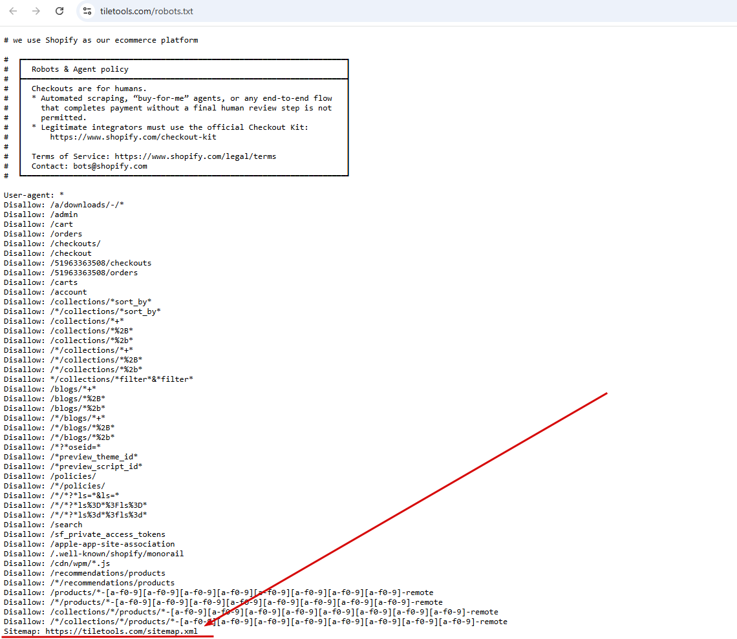Click the 'Disallow: /apple-app-site-association' line
Image resolution: width=737 pixels, height=639 pixels.
pos(89,543)
